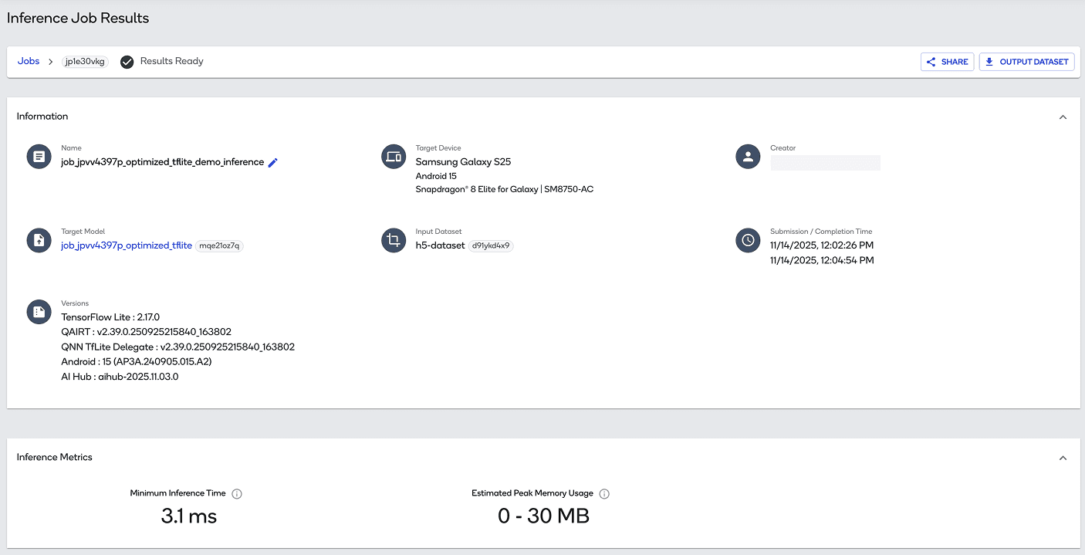1085x555 pixels.
Task: Open the info tooltip beside Estimated Peak Memory Usage
Action: [604, 493]
